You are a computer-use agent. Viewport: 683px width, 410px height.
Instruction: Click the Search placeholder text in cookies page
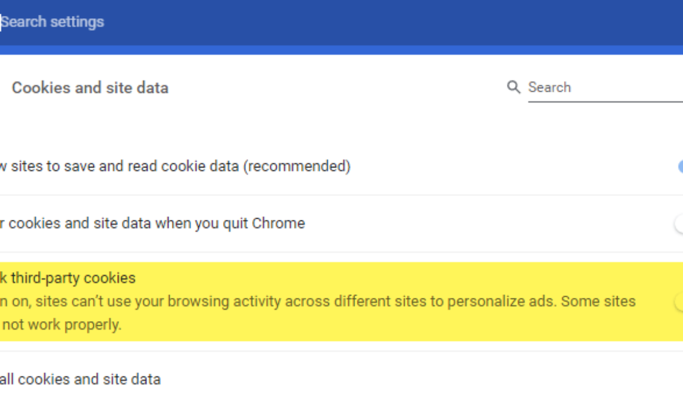click(549, 88)
